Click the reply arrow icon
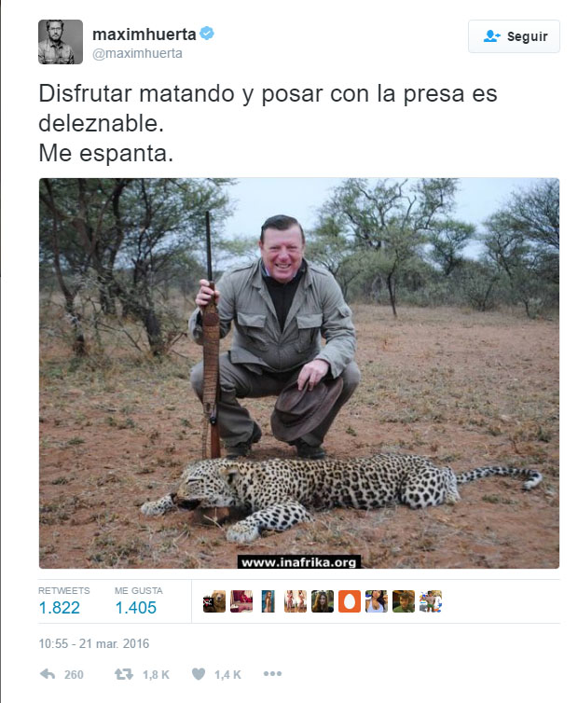 (48, 674)
